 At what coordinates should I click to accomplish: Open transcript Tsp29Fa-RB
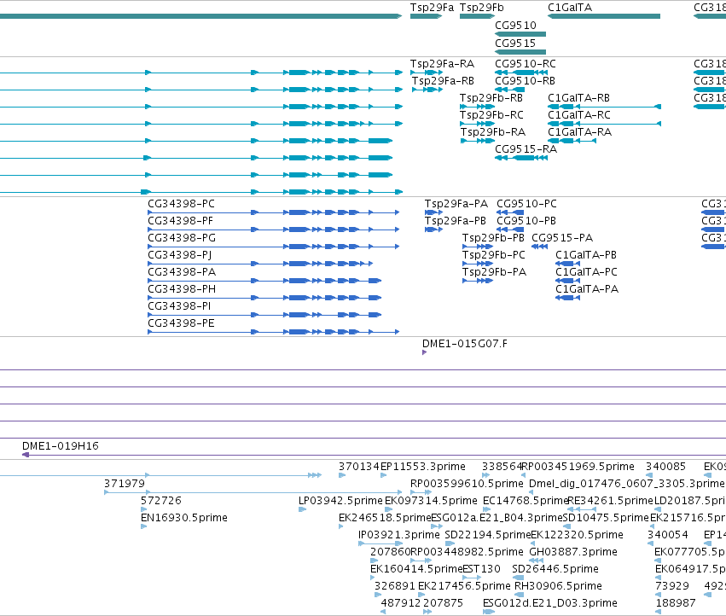click(443, 80)
